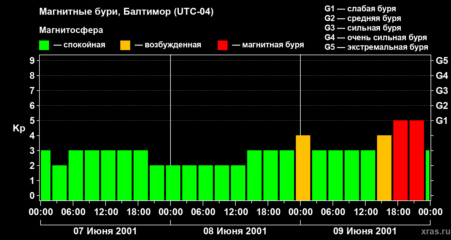Click the Kp axis title

click(x=19, y=128)
